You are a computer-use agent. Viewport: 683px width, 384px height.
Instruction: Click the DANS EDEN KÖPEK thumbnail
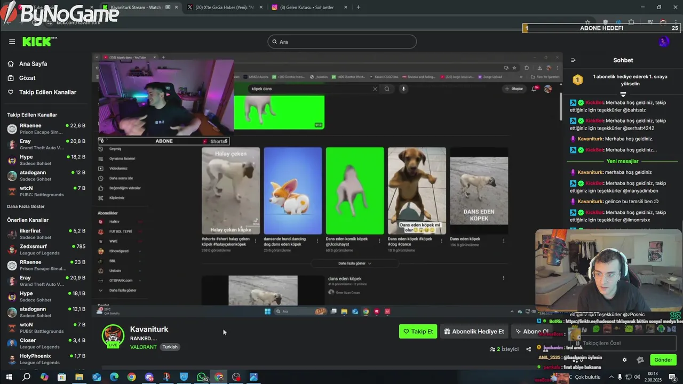(x=479, y=191)
